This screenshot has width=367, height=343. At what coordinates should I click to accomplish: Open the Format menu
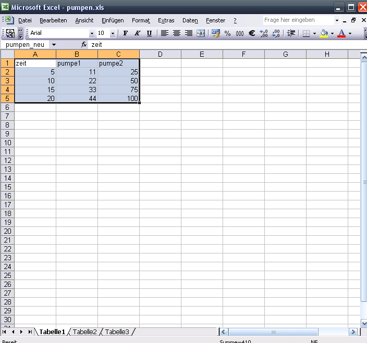click(141, 21)
